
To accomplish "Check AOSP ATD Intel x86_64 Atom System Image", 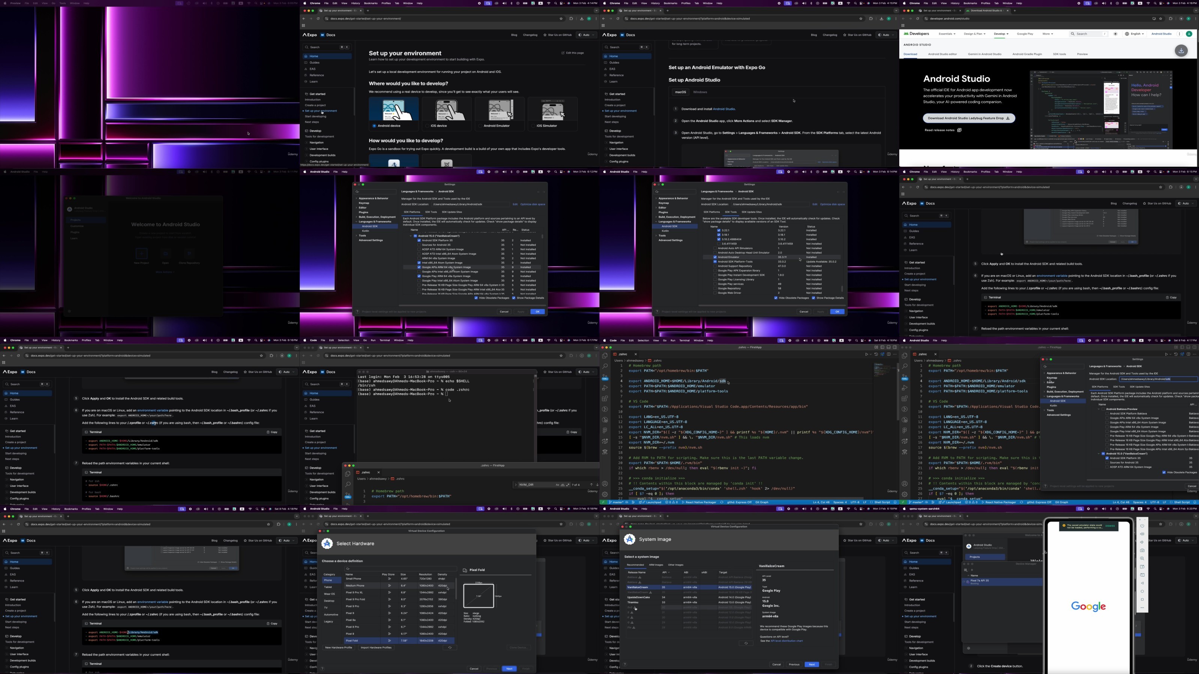I will pyautogui.click(x=419, y=254).
